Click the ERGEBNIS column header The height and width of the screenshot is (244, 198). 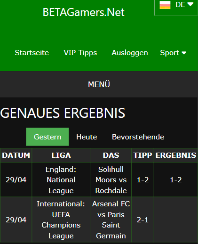(176, 155)
